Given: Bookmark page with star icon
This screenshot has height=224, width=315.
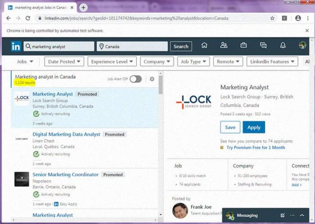Looking at the screenshot, I should (272, 18).
